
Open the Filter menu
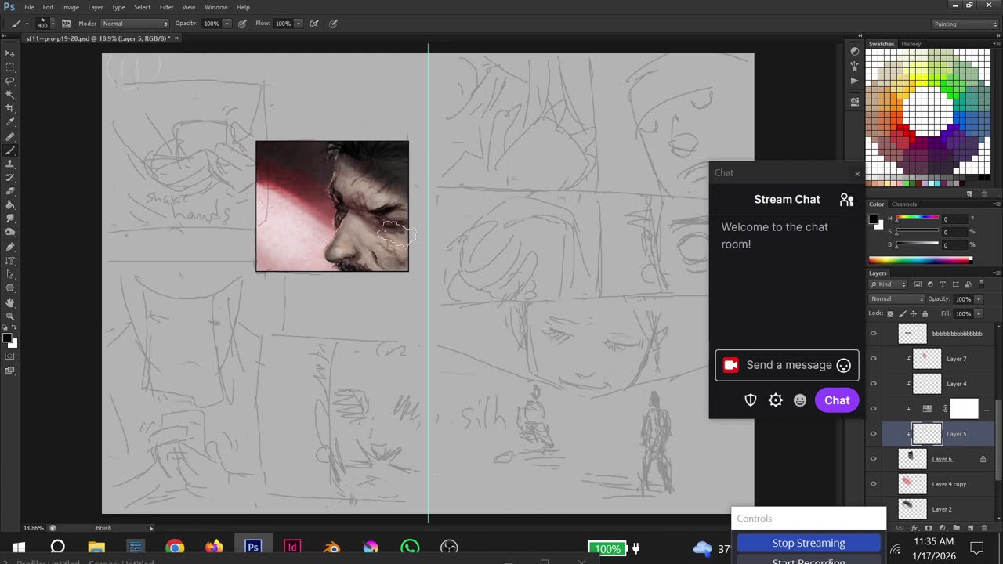(166, 7)
